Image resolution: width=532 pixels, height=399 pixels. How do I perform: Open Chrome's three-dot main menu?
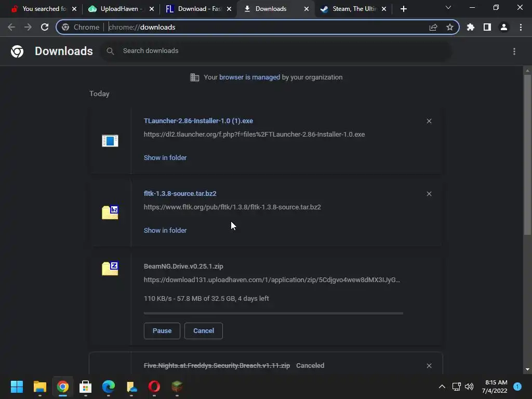click(x=521, y=27)
